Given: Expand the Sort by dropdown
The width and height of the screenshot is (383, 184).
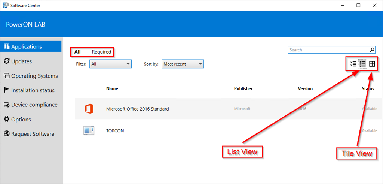Looking at the screenshot, I should click(x=183, y=64).
